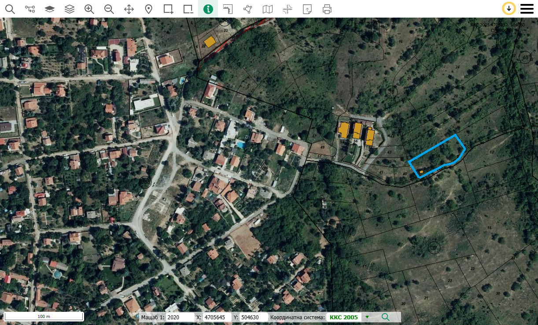Click the green search coordinates button
This screenshot has height=325, width=538.
pyautogui.click(x=386, y=317)
